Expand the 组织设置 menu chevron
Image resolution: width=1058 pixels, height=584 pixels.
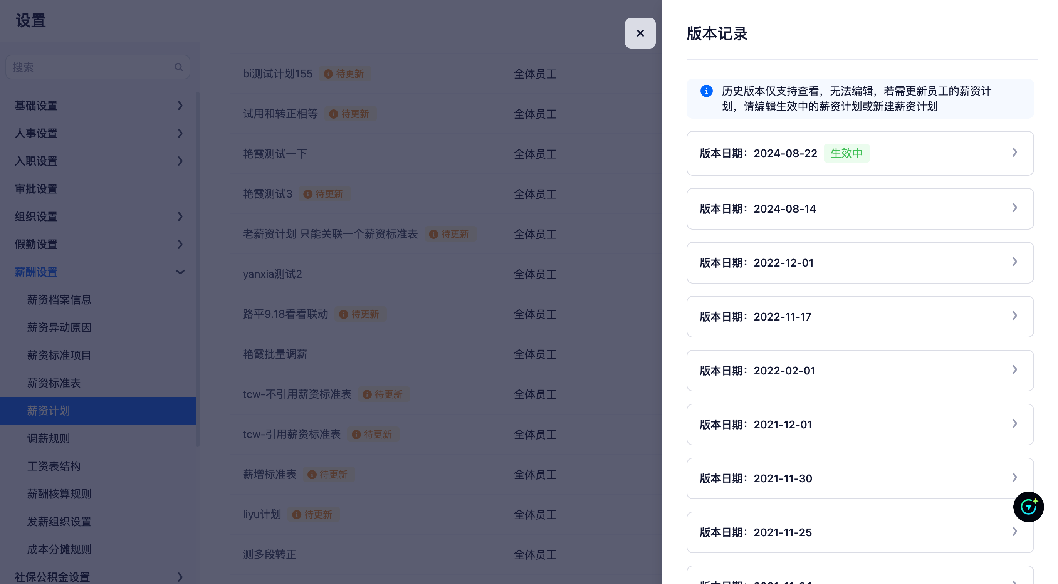point(180,216)
